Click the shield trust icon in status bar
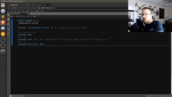Image resolution: width=172 pixels, height=97 pixels. click(154, 96)
